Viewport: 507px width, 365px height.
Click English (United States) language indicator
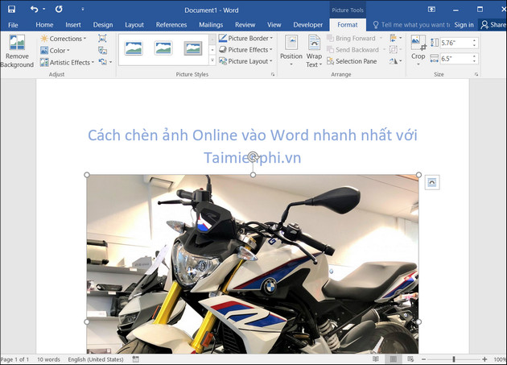point(96,359)
